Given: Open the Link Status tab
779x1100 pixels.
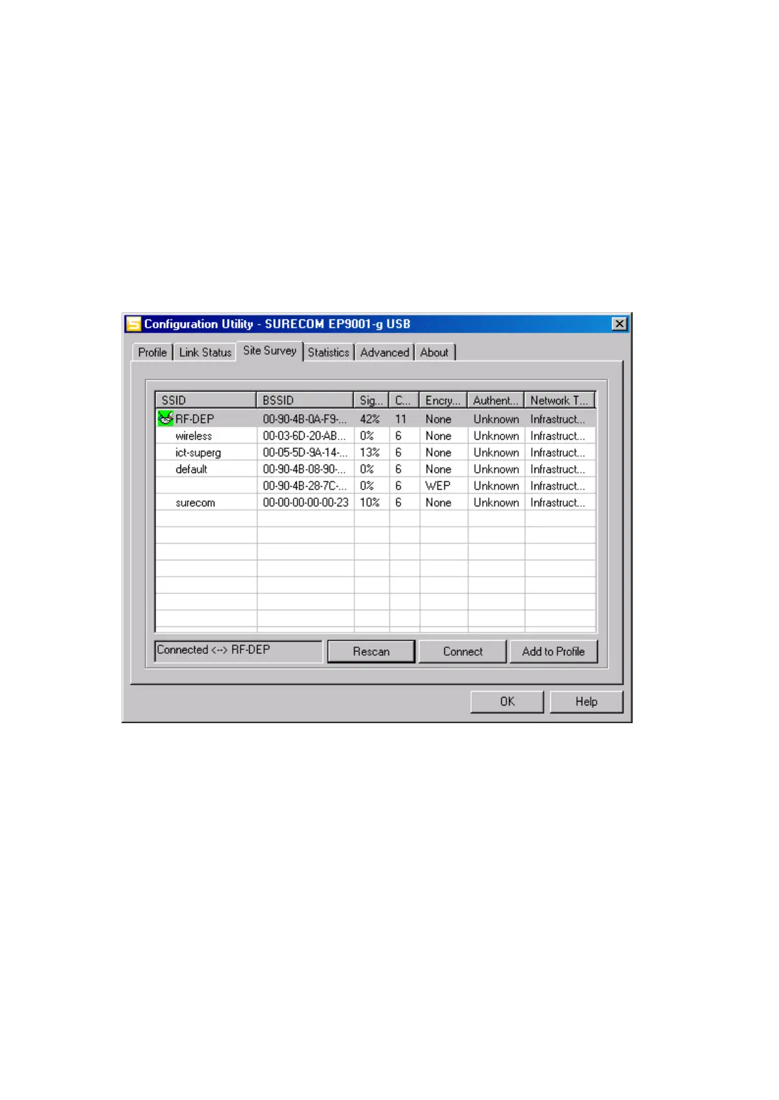Looking at the screenshot, I should (205, 352).
